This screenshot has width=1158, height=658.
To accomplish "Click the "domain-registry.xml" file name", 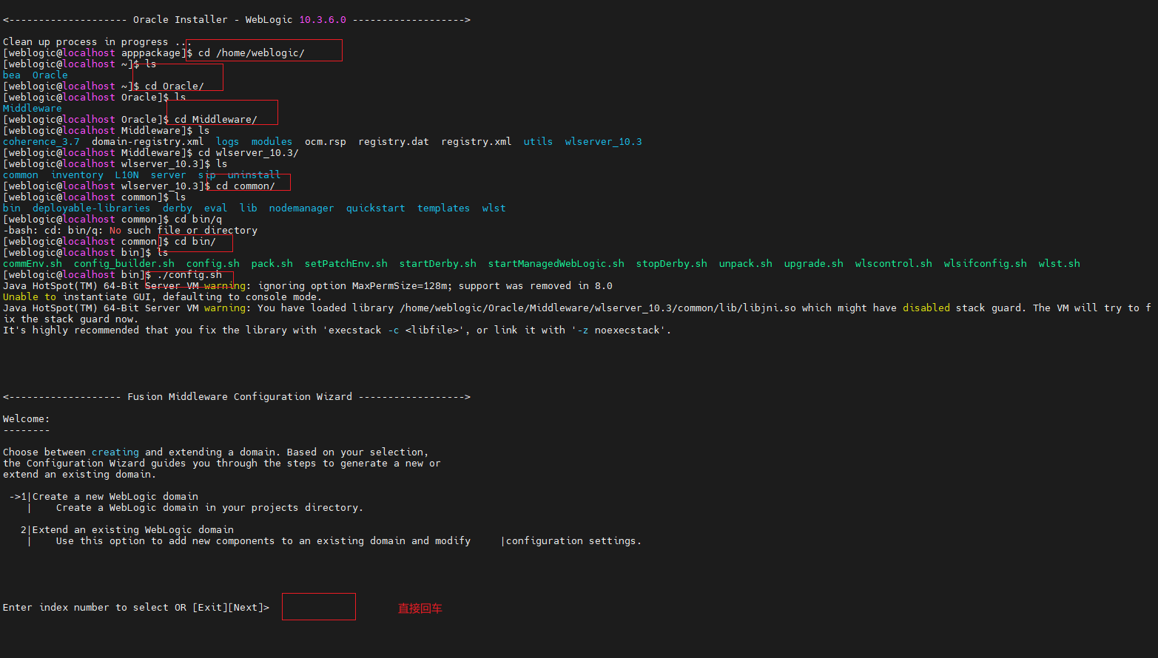I will coord(148,142).
